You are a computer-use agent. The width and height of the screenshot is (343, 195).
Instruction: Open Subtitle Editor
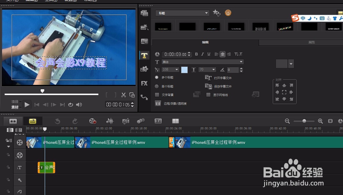tap(158, 121)
